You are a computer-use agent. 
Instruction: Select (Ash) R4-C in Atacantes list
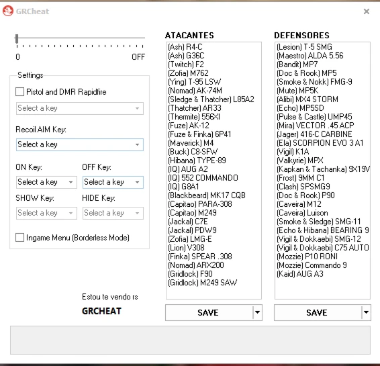pyautogui.click(x=185, y=47)
